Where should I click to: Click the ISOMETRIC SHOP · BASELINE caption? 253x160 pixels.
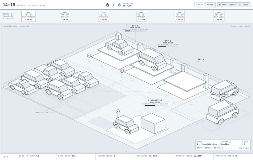point(16,26)
